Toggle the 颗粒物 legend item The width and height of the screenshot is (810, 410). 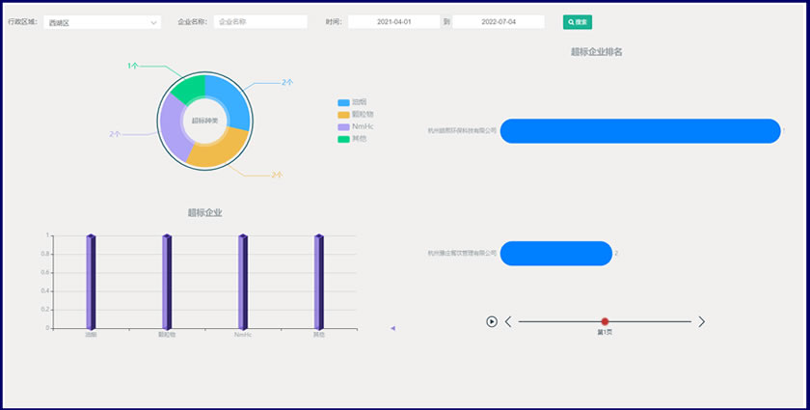(x=354, y=114)
